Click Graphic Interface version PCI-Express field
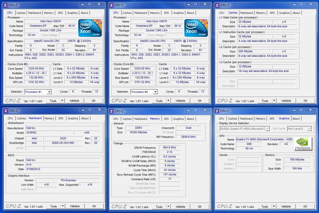This screenshot has width=319, height=213. (x=68, y=180)
